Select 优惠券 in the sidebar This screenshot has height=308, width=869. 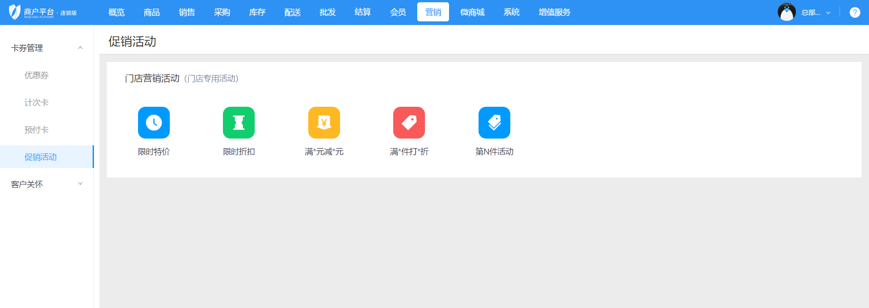pos(36,75)
